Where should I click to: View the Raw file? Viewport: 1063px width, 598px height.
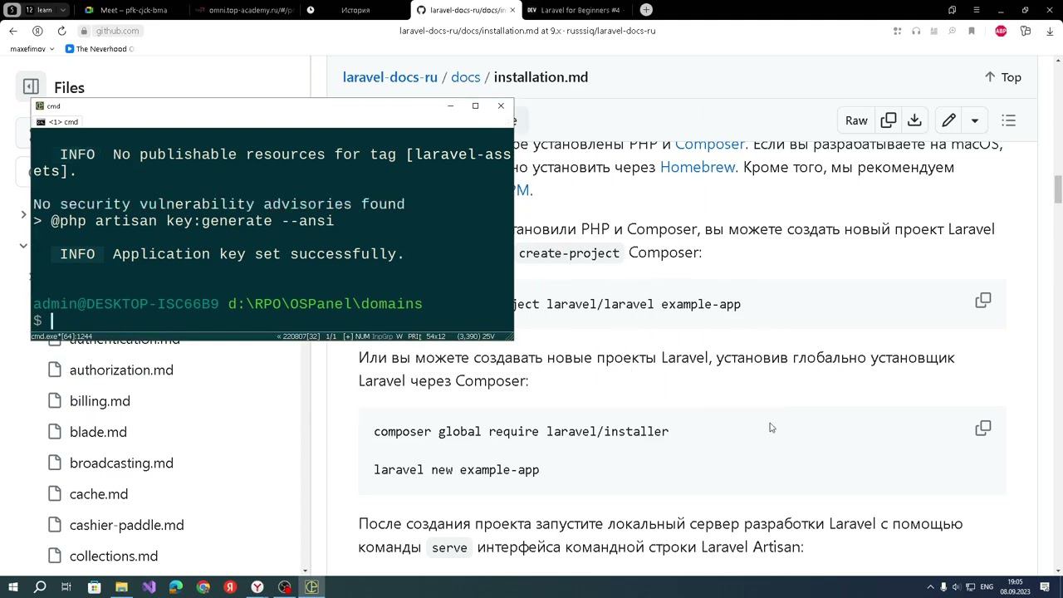[856, 120]
